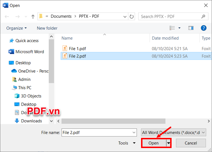
Task: Toggle the preview pane icon
Action: click(x=191, y=28)
